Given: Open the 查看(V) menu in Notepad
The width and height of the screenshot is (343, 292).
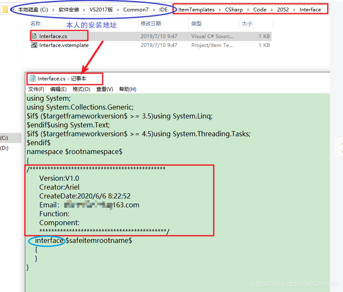Looking at the screenshot, I should tap(105, 89).
